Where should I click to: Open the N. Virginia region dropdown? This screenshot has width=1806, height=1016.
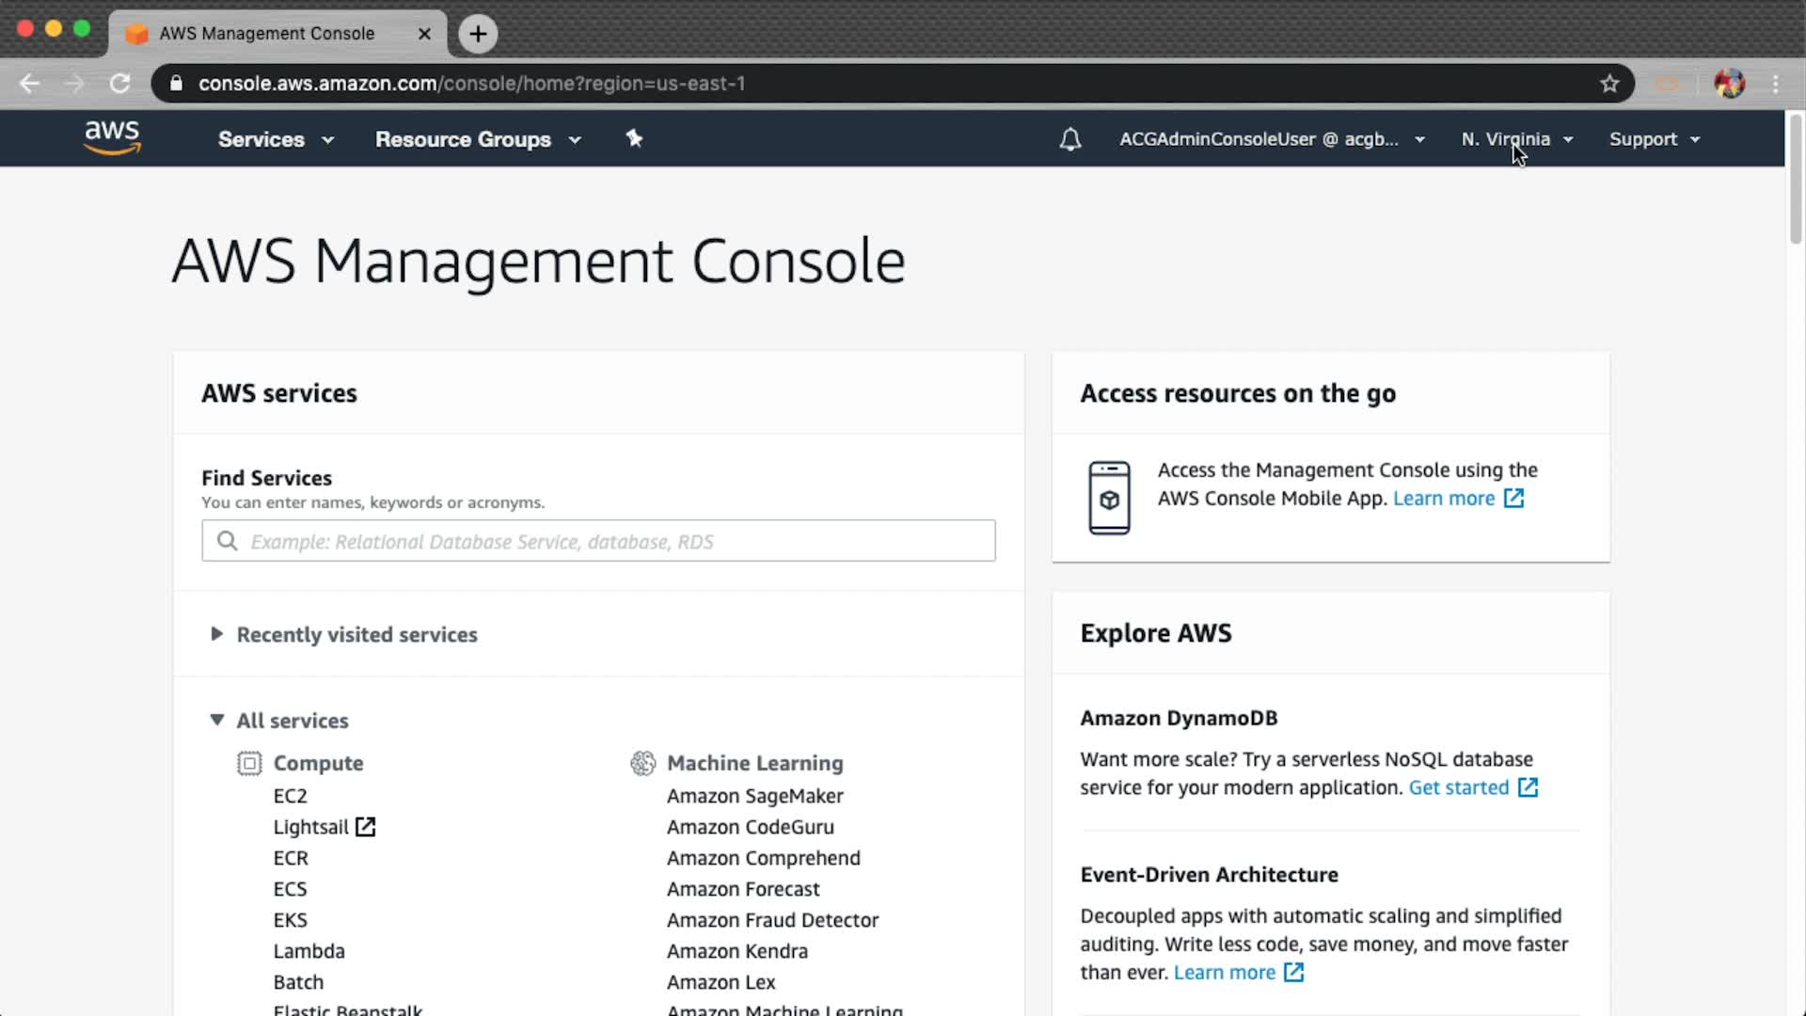(1516, 139)
